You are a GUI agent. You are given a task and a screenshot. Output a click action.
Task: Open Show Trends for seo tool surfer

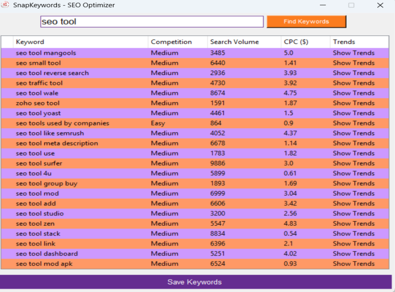[x=353, y=163]
